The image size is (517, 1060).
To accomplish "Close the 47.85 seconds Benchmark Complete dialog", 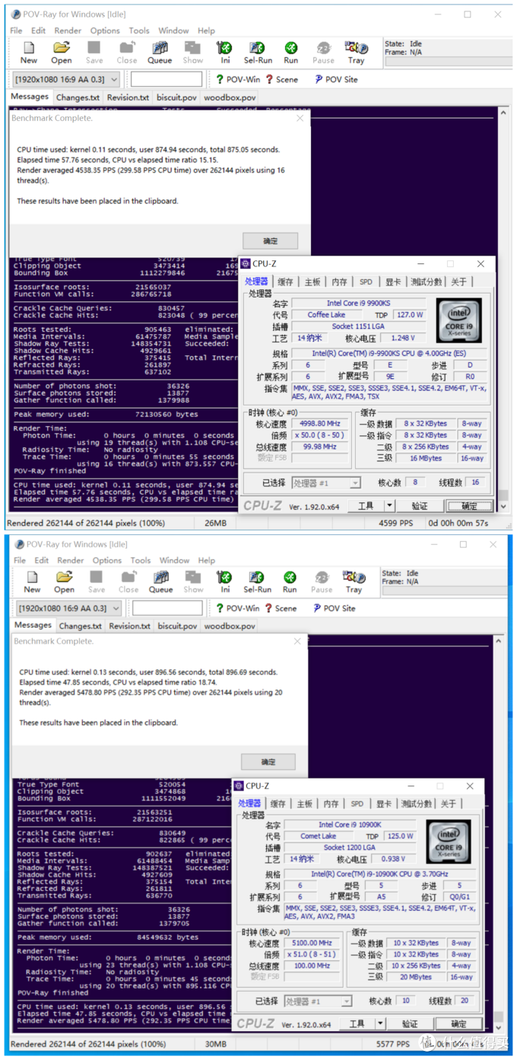I will tap(297, 641).
